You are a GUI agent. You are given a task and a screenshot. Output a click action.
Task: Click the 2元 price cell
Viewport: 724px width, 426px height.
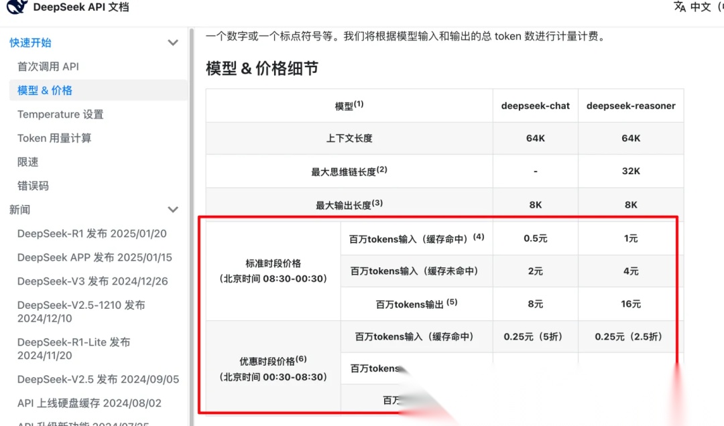536,271
